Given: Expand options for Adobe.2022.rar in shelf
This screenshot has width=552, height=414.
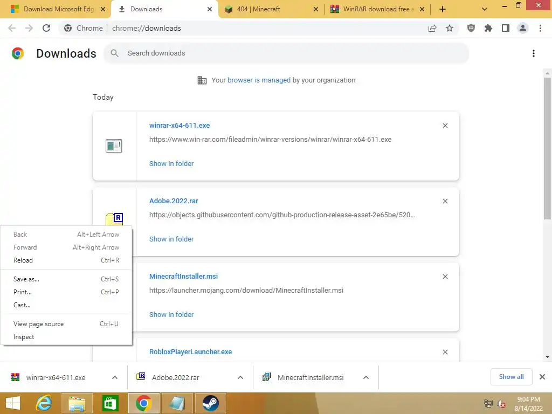Looking at the screenshot, I should [240, 377].
